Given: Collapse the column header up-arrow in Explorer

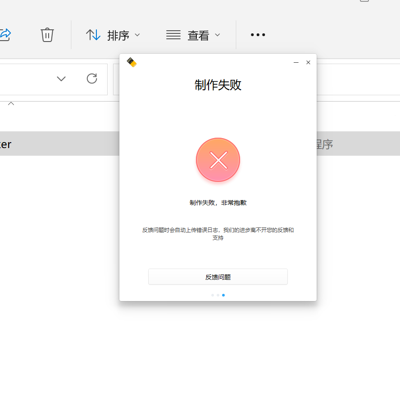Looking at the screenshot, I should pos(11,103).
